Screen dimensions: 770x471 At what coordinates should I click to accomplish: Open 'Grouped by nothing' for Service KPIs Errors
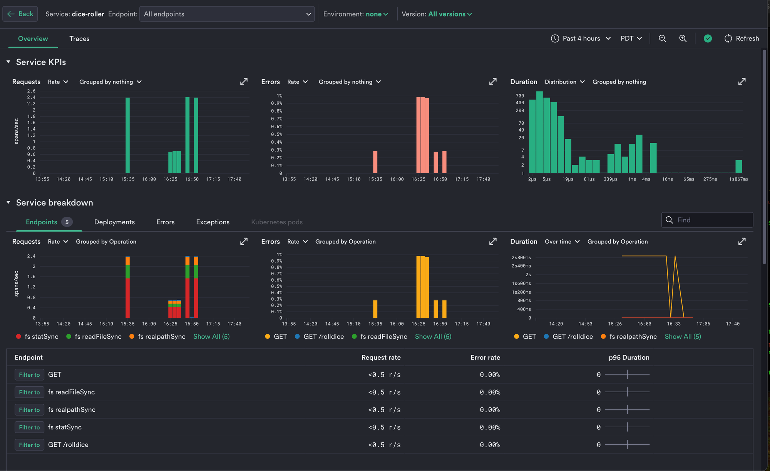coord(350,82)
